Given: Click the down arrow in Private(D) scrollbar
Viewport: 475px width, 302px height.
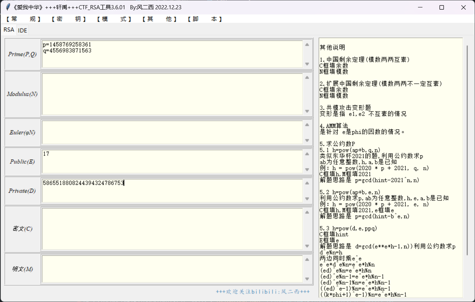Looking at the screenshot, I should pos(307,199).
